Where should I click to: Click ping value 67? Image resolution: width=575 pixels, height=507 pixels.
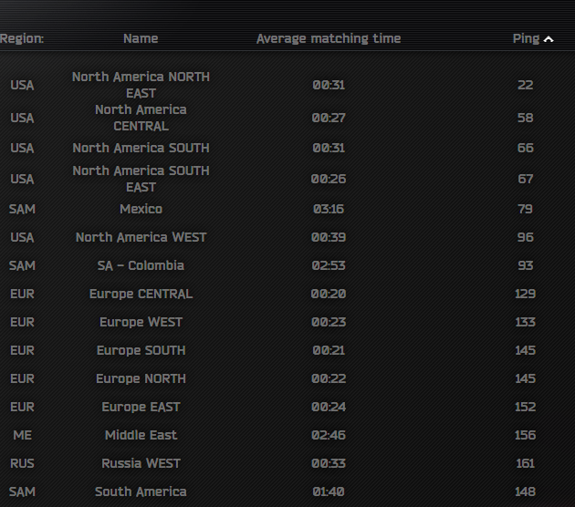click(525, 179)
